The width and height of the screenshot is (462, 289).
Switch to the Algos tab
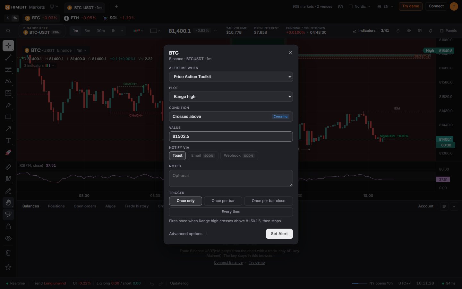[x=110, y=206]
